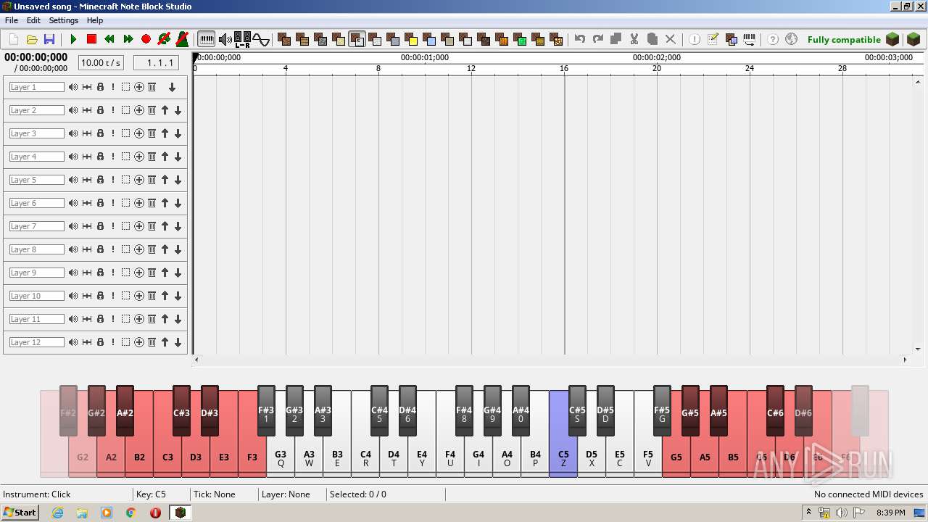Image resolution: width=928 pixels, height=522 pixels.
Task: Cut selection with the scissors icon
Action: (x=634, y=39)
